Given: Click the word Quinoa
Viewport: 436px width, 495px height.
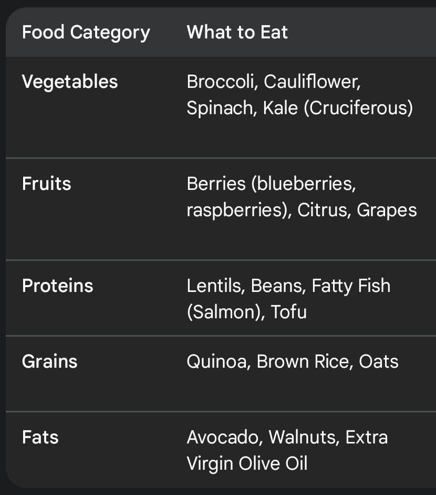Looking at the screenshot, I should click(219, 362).
